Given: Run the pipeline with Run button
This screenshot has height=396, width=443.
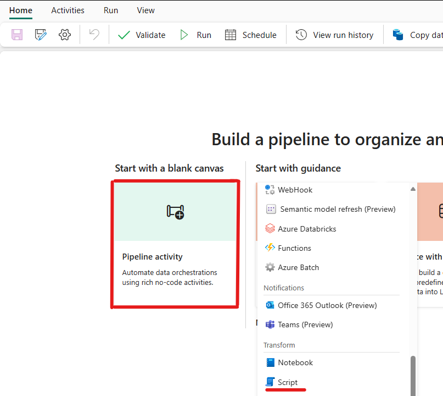Looking at the screenshot, I should [195, 35].
